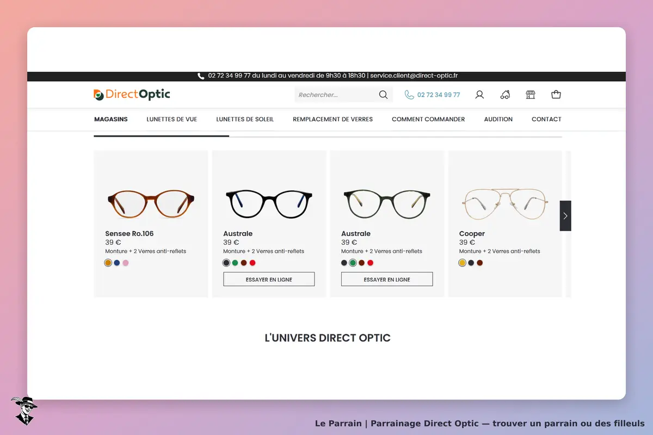Select red swatch on the dark green Australe card

point(371,263)
